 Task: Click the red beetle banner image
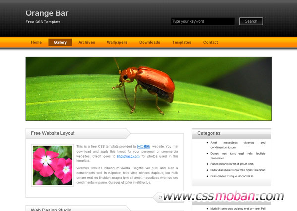pyautogui.click(x=149, y=89)
